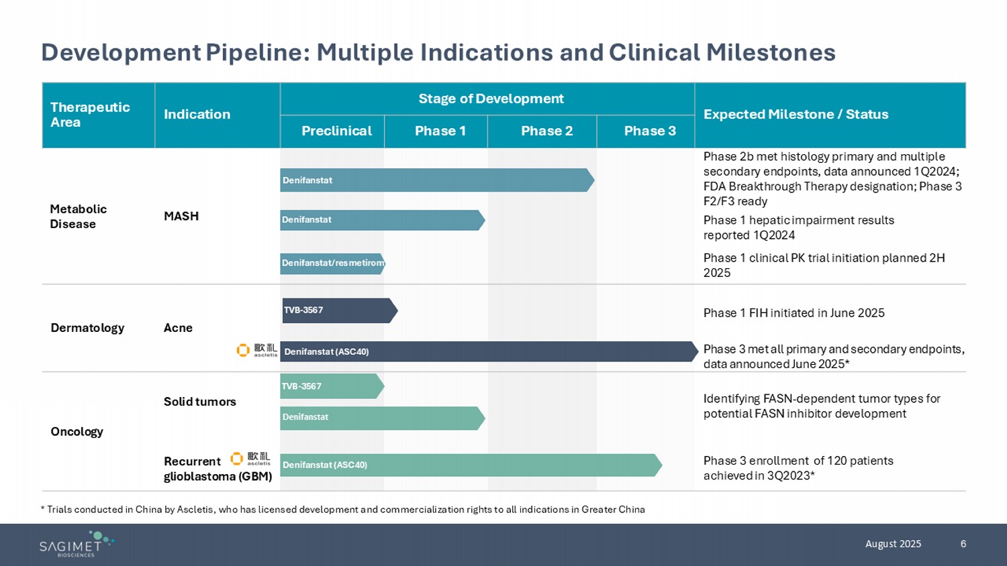Select the August 2025 date in the footer
The height and width of the screenshot is (566, 1007).
[893, 544]
